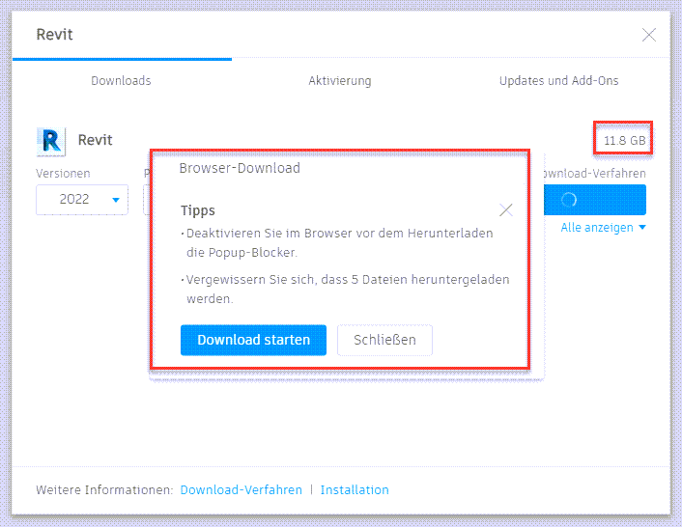Open the Aktivierung tab
The width and height of the screenshot is (682, 527).
340,81
